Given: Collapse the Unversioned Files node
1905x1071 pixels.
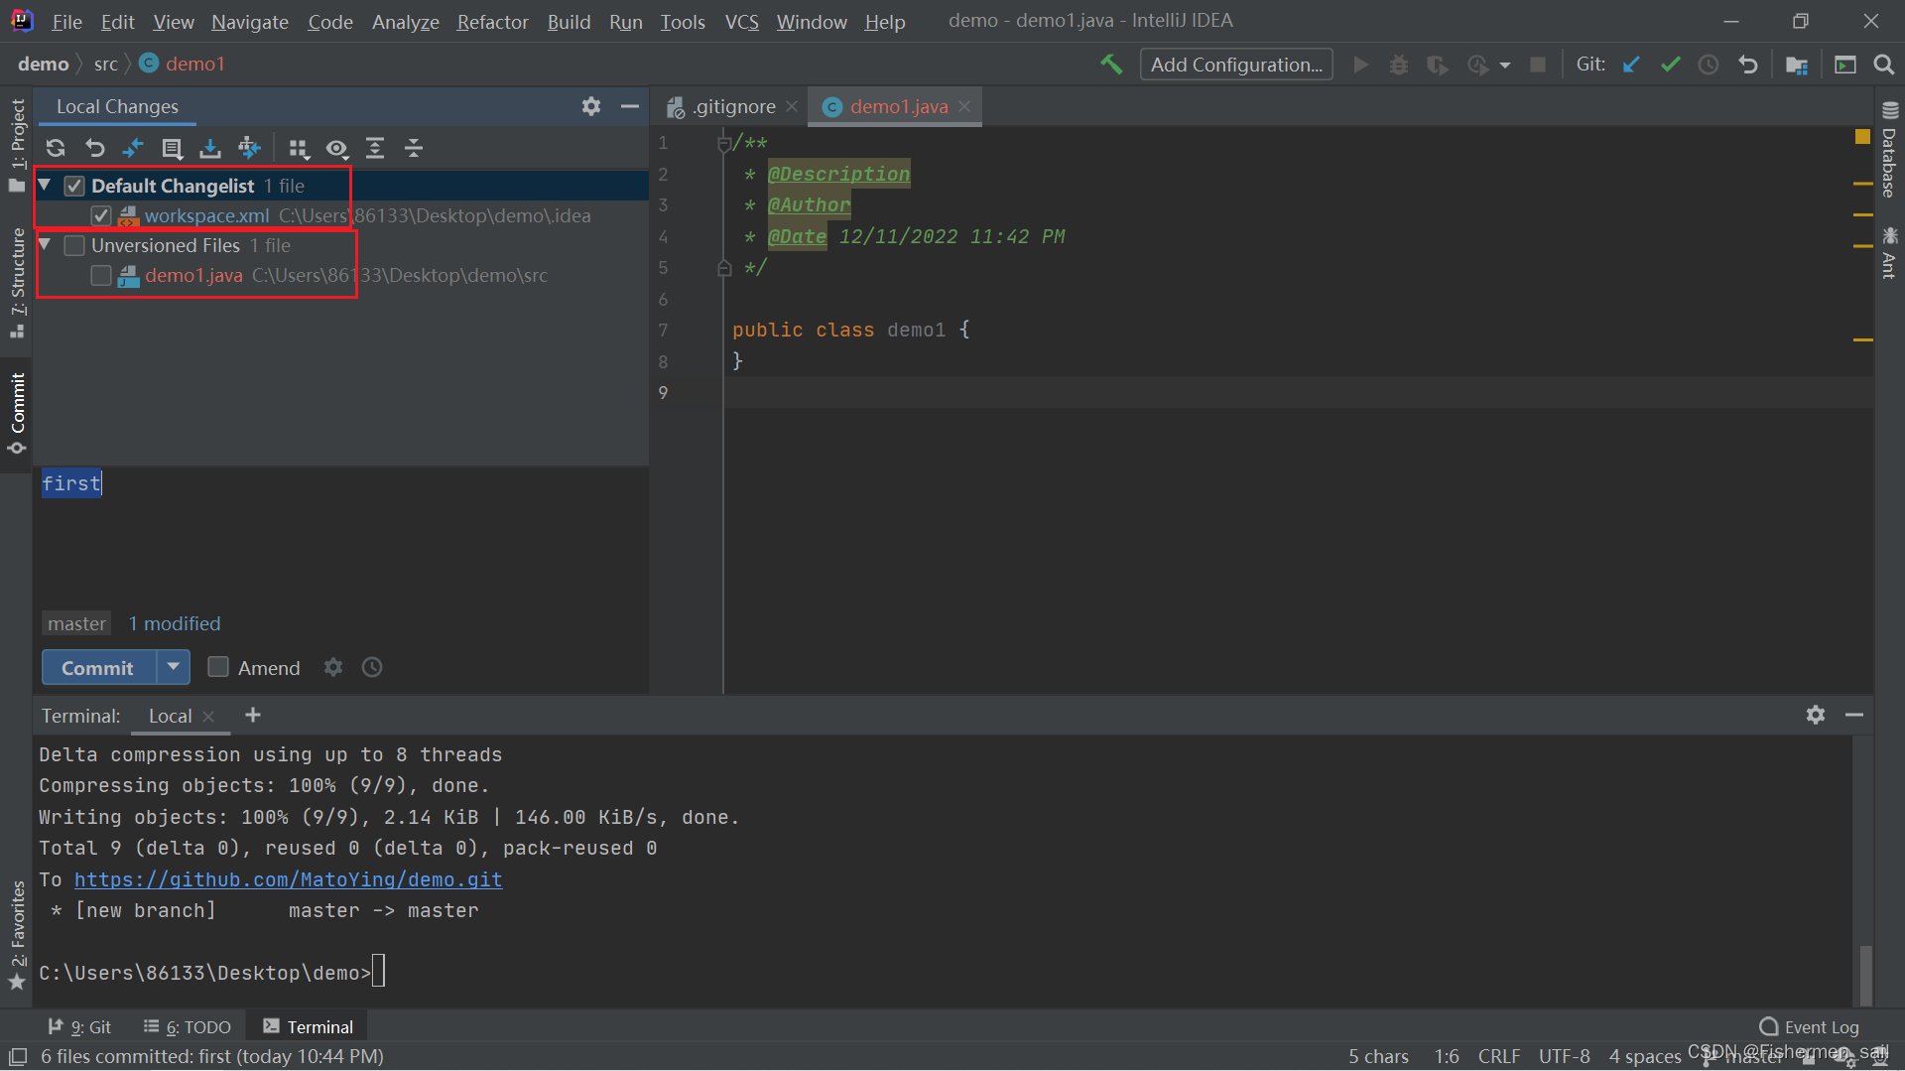Looking at the screenshot, I should click(45, 244).
